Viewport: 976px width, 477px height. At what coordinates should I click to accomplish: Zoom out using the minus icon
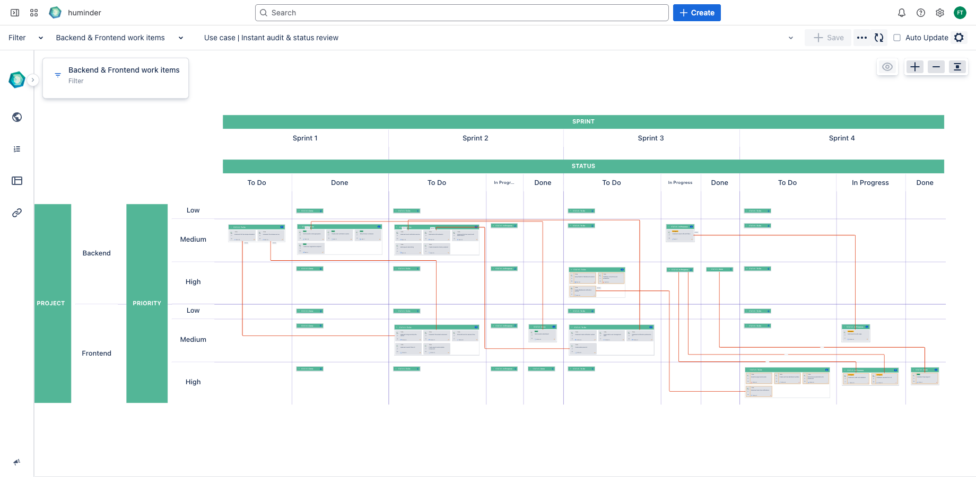tap(936, 67)
